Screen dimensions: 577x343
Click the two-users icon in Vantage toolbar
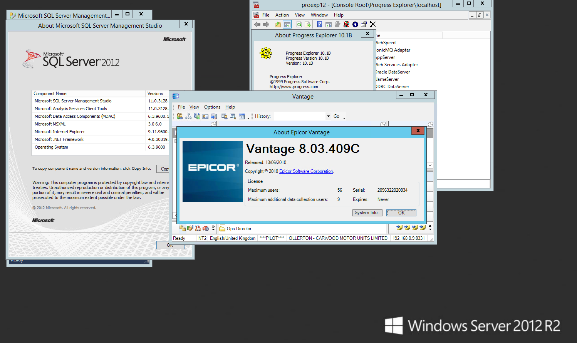180,116
